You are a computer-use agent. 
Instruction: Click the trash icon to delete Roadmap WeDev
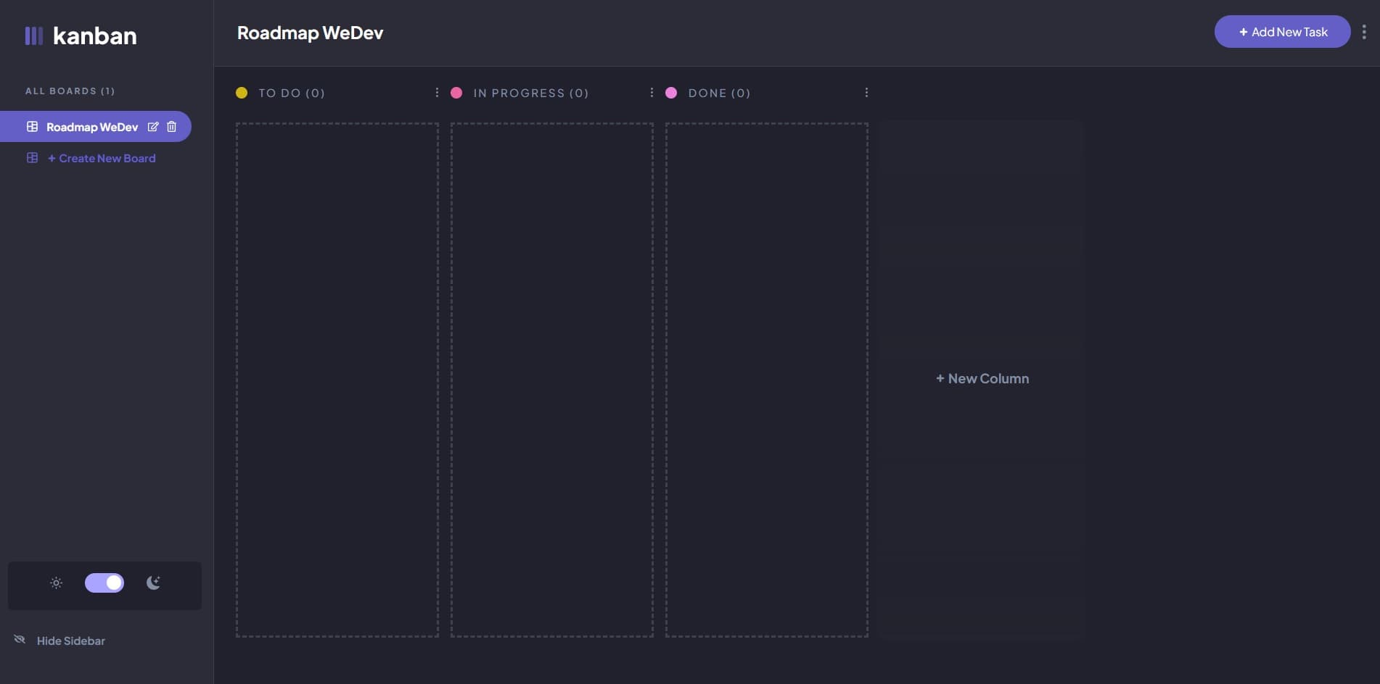pyautogui.click(x=172, y=127)
